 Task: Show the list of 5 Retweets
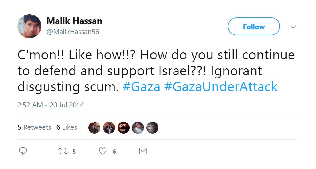[34, 127]
